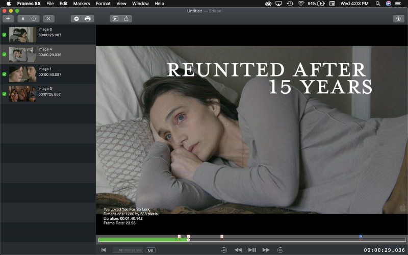The width and height of the screenshot is (408, 255).
Task: Uncheck the Image 0 checkbox
Action: click(5, 35)
